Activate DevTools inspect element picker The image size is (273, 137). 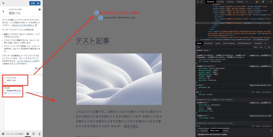point(198,2)
